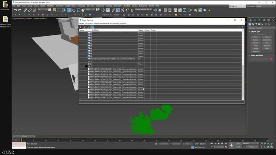Open the reference coordinate system dropdown
Viewport: 276px width, 155px height.
(90, 9)
